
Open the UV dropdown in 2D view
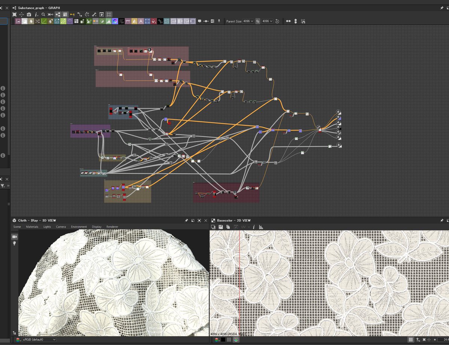pos(245,227)
